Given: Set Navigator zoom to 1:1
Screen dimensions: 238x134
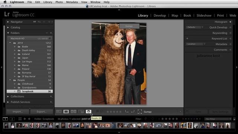Looking at the screenshot, I should click(x=44, y=22).
